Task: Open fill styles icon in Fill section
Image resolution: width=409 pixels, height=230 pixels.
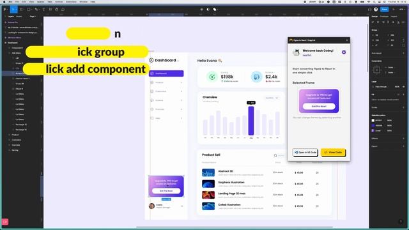Action: click(x=399, y=95)
